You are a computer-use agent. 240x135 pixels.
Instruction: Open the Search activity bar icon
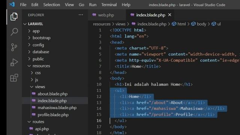click(x=14, y=31)
